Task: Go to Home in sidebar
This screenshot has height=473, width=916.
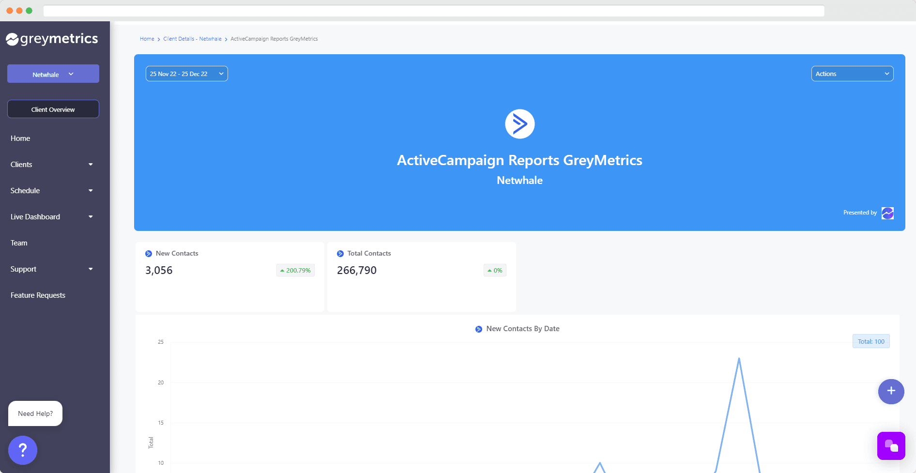Action: pyautogui.click(x=20, y=138)
